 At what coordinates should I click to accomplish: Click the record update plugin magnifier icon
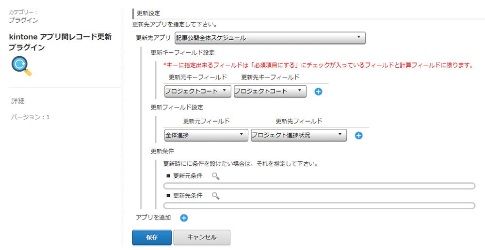pyautogui.click(x=22, y=66)
